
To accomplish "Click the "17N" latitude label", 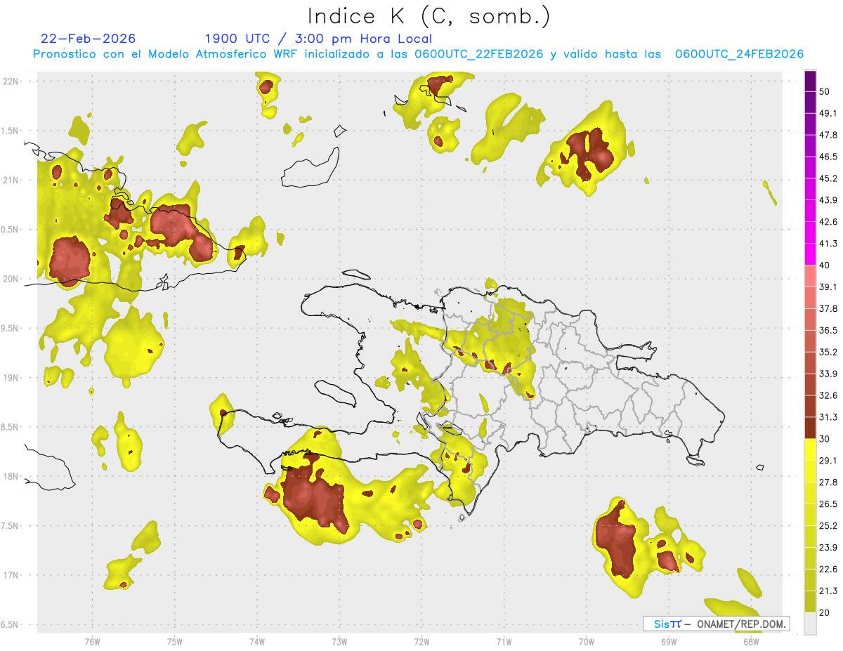I will coord(11,575).
